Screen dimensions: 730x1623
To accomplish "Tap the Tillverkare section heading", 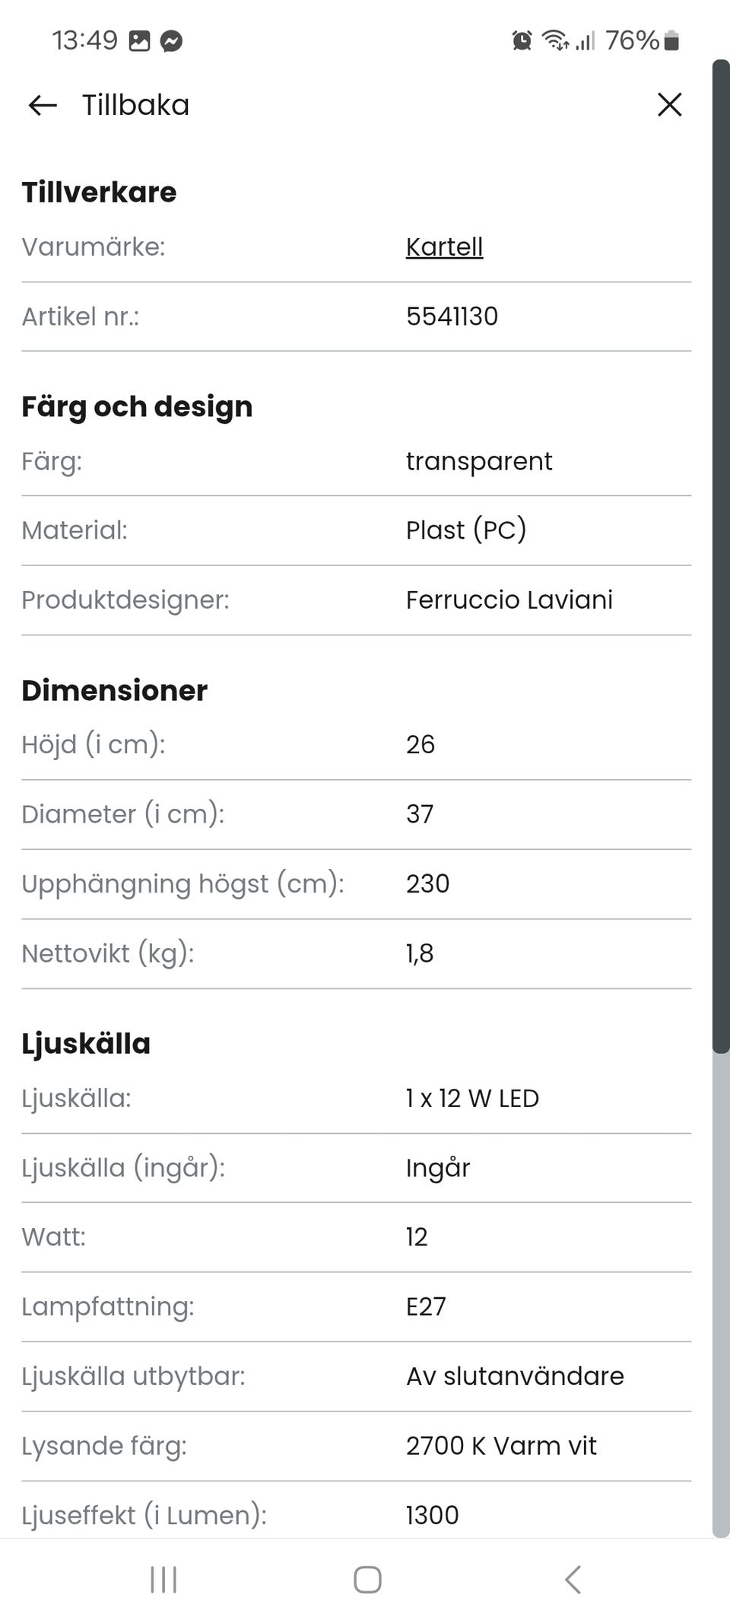I will point(99,193).
